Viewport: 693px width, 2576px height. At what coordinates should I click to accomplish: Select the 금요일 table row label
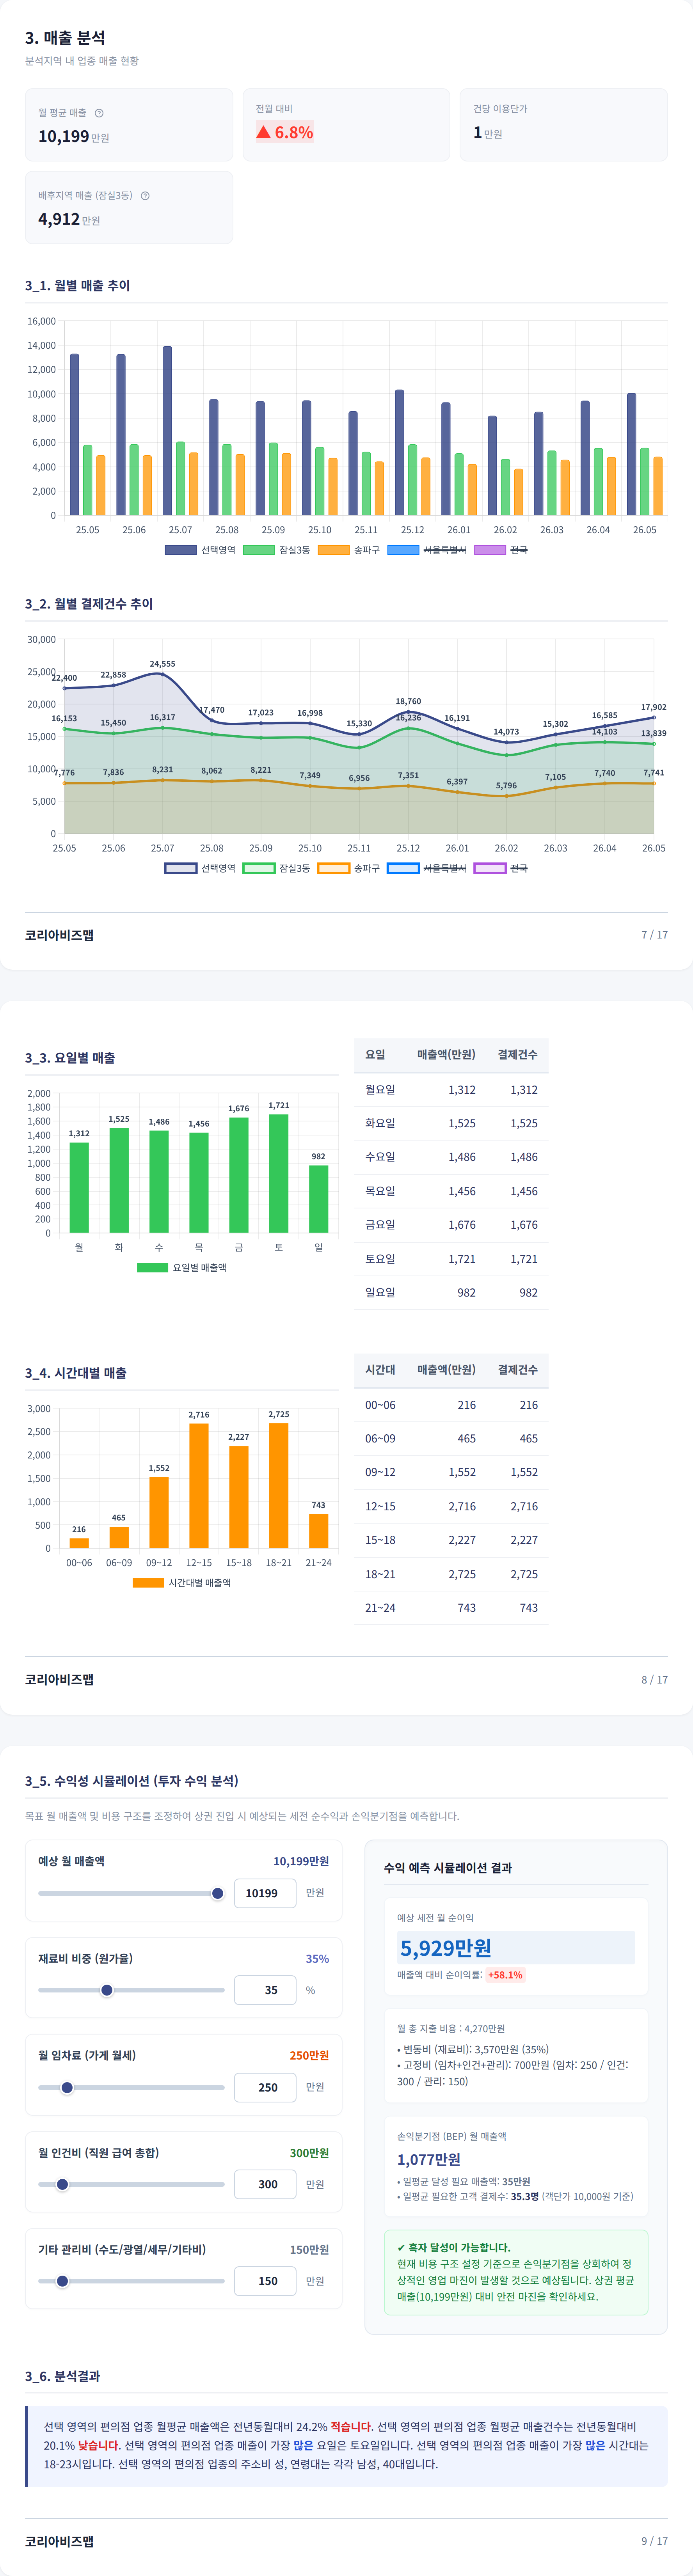point(380,1224)
